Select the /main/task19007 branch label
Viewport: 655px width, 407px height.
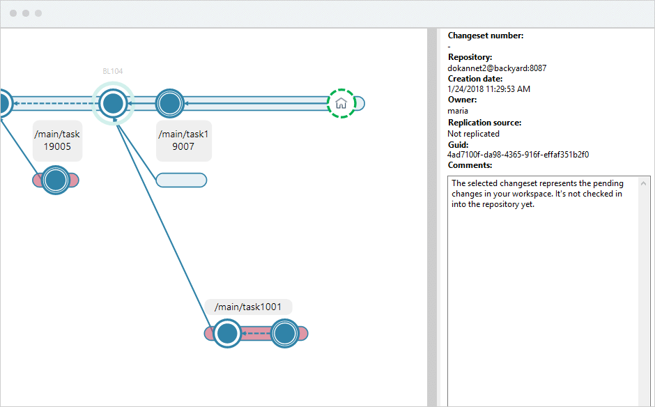183,141
